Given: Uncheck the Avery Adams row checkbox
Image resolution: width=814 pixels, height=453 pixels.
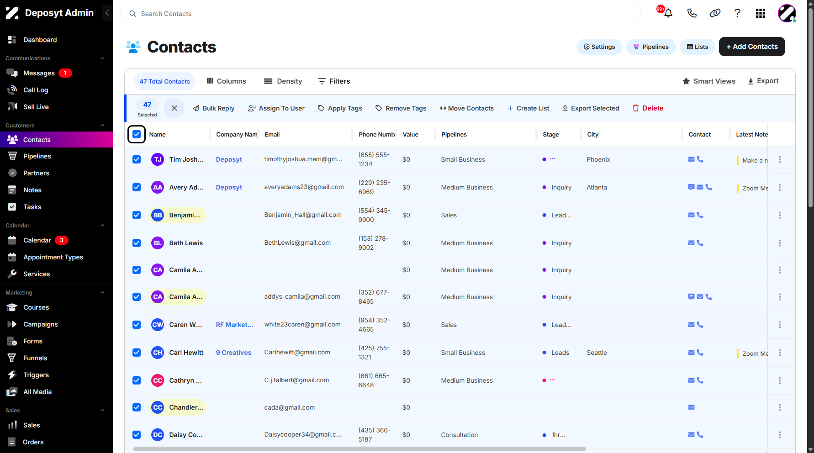Looking at the screenshot, I should [137, 187].
